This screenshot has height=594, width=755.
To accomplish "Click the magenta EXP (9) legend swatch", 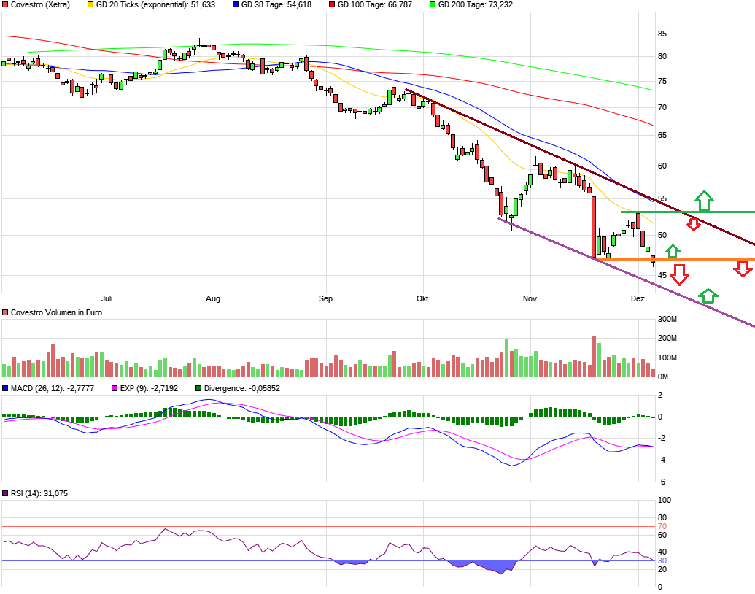I will tap(115, 388).
